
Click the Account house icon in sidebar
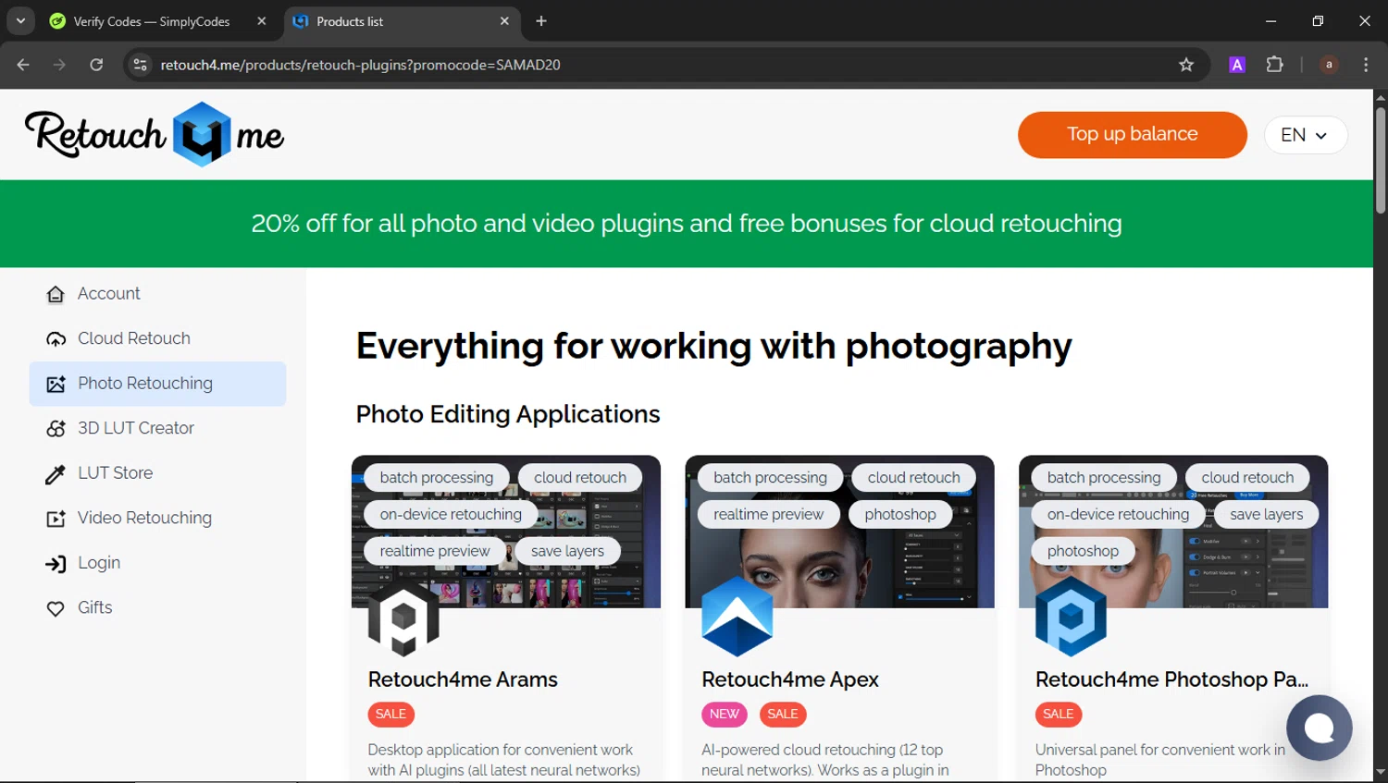56,294
